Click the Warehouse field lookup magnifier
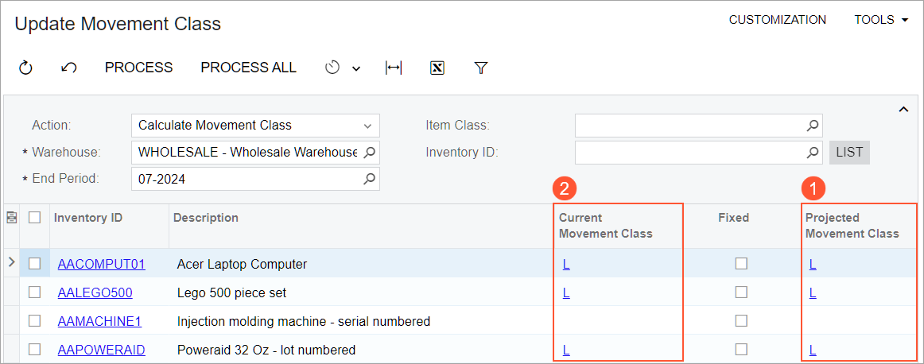This screenshot has height=364, width=924. 369,152
